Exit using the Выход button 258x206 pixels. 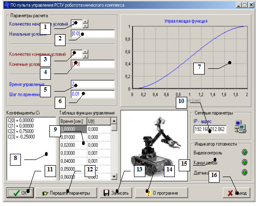coord(237,193)
